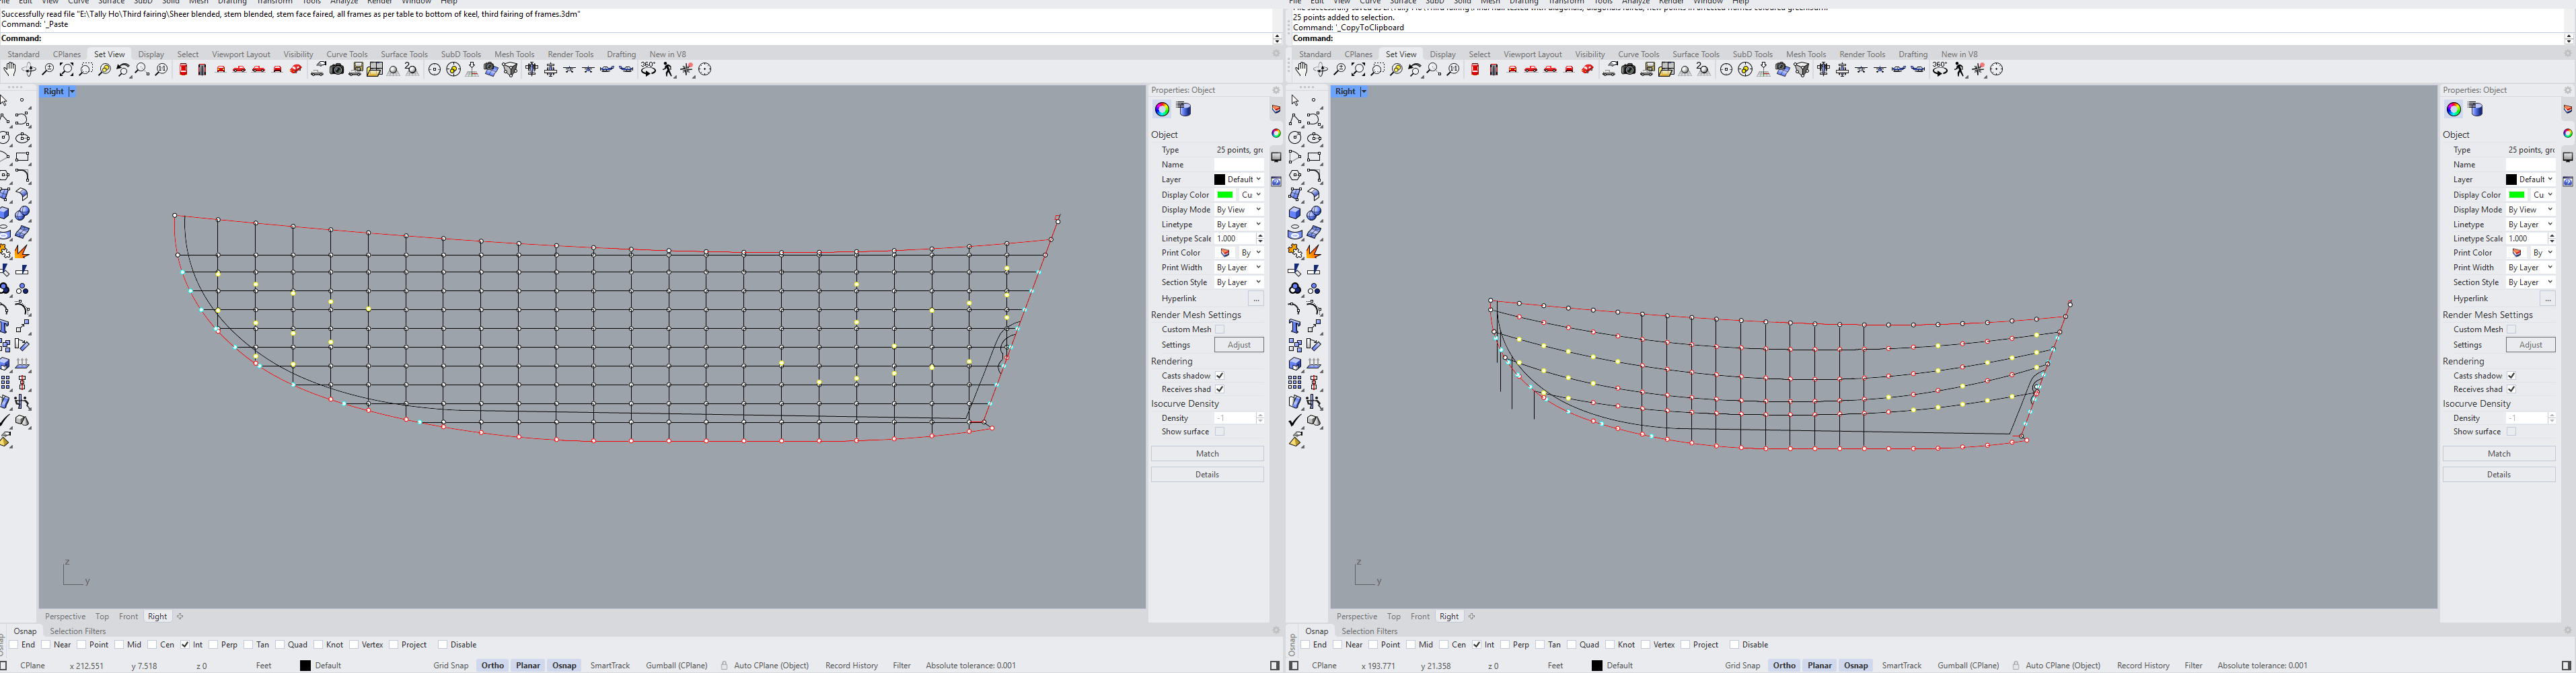Expand Display Mode dropdown in right Properties panel

click(x=2529, y=210)
